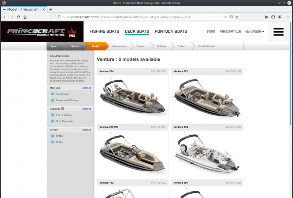Reload the page with the refresh icon

[18, 17]
